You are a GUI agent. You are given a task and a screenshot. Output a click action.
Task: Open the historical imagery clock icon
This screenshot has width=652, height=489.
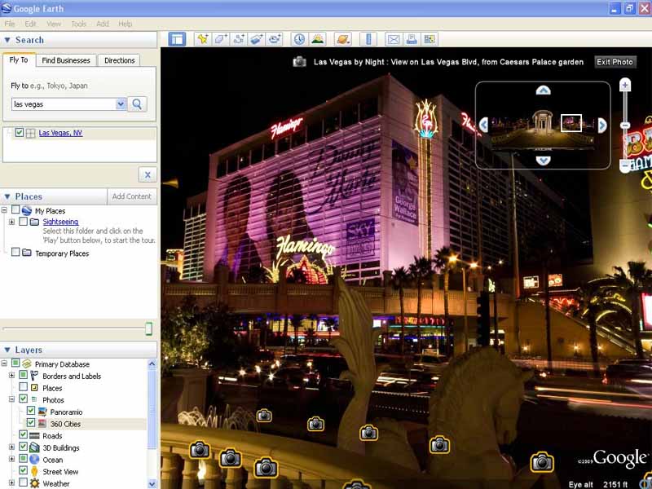pyautogui.click(x=299, y=39)
